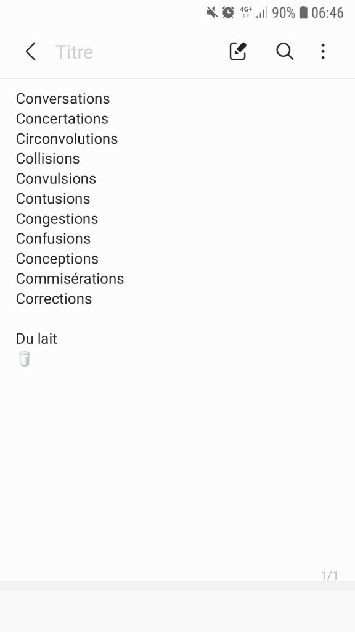Select the line Conversations
The height and width of the screenshot is (632, 355).
tap(63, 99)
